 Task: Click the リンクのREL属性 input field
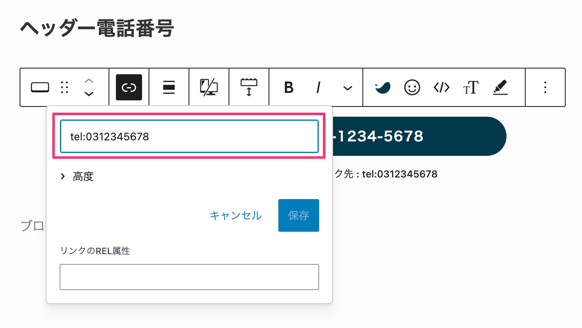(189, 277)
